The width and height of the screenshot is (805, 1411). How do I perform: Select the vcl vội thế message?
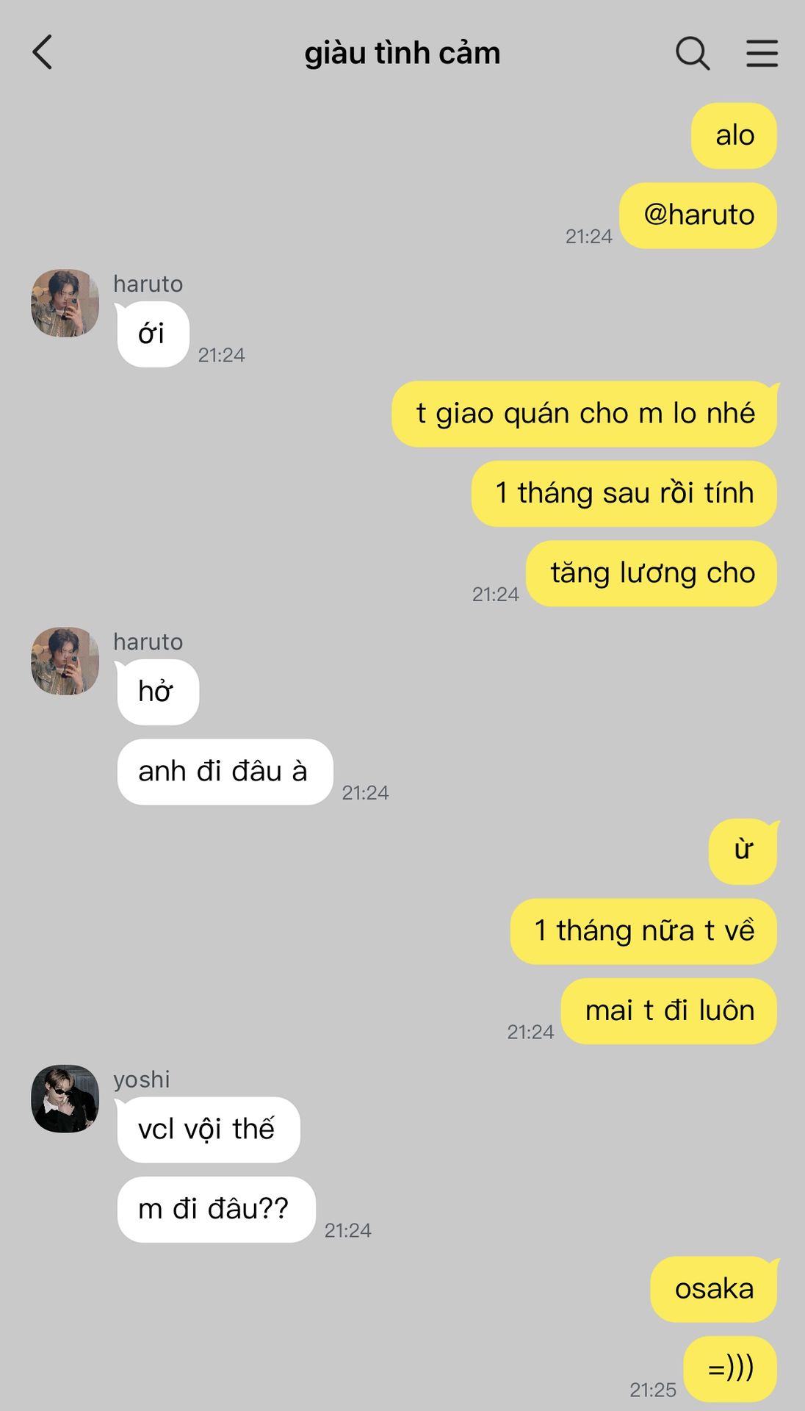208,1130
